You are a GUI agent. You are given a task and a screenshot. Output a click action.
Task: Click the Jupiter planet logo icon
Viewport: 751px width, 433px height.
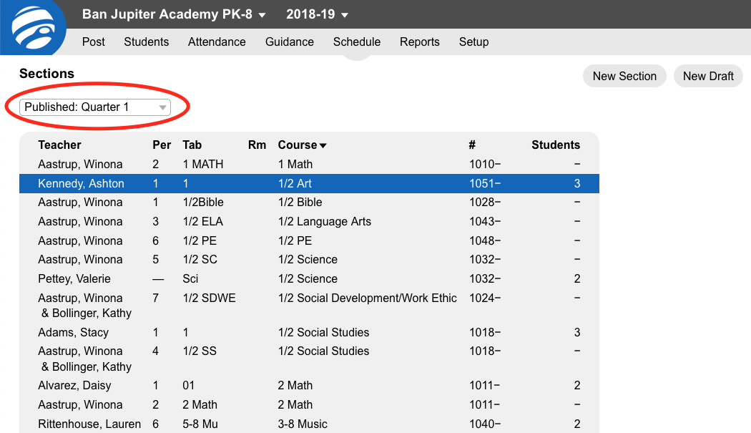point(34,26)
